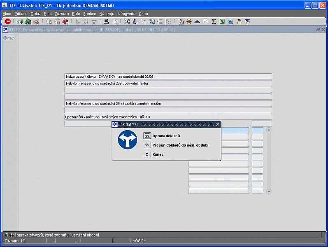Click the Internet Explorer icon

(x=230, y=21)
